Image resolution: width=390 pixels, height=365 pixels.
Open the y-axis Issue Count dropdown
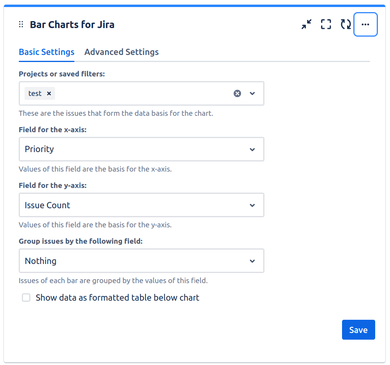coord(252,205)
